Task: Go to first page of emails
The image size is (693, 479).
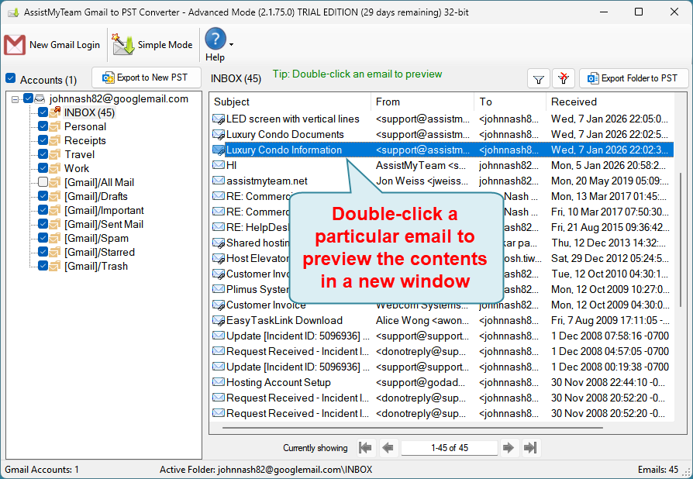Action: 366,448
